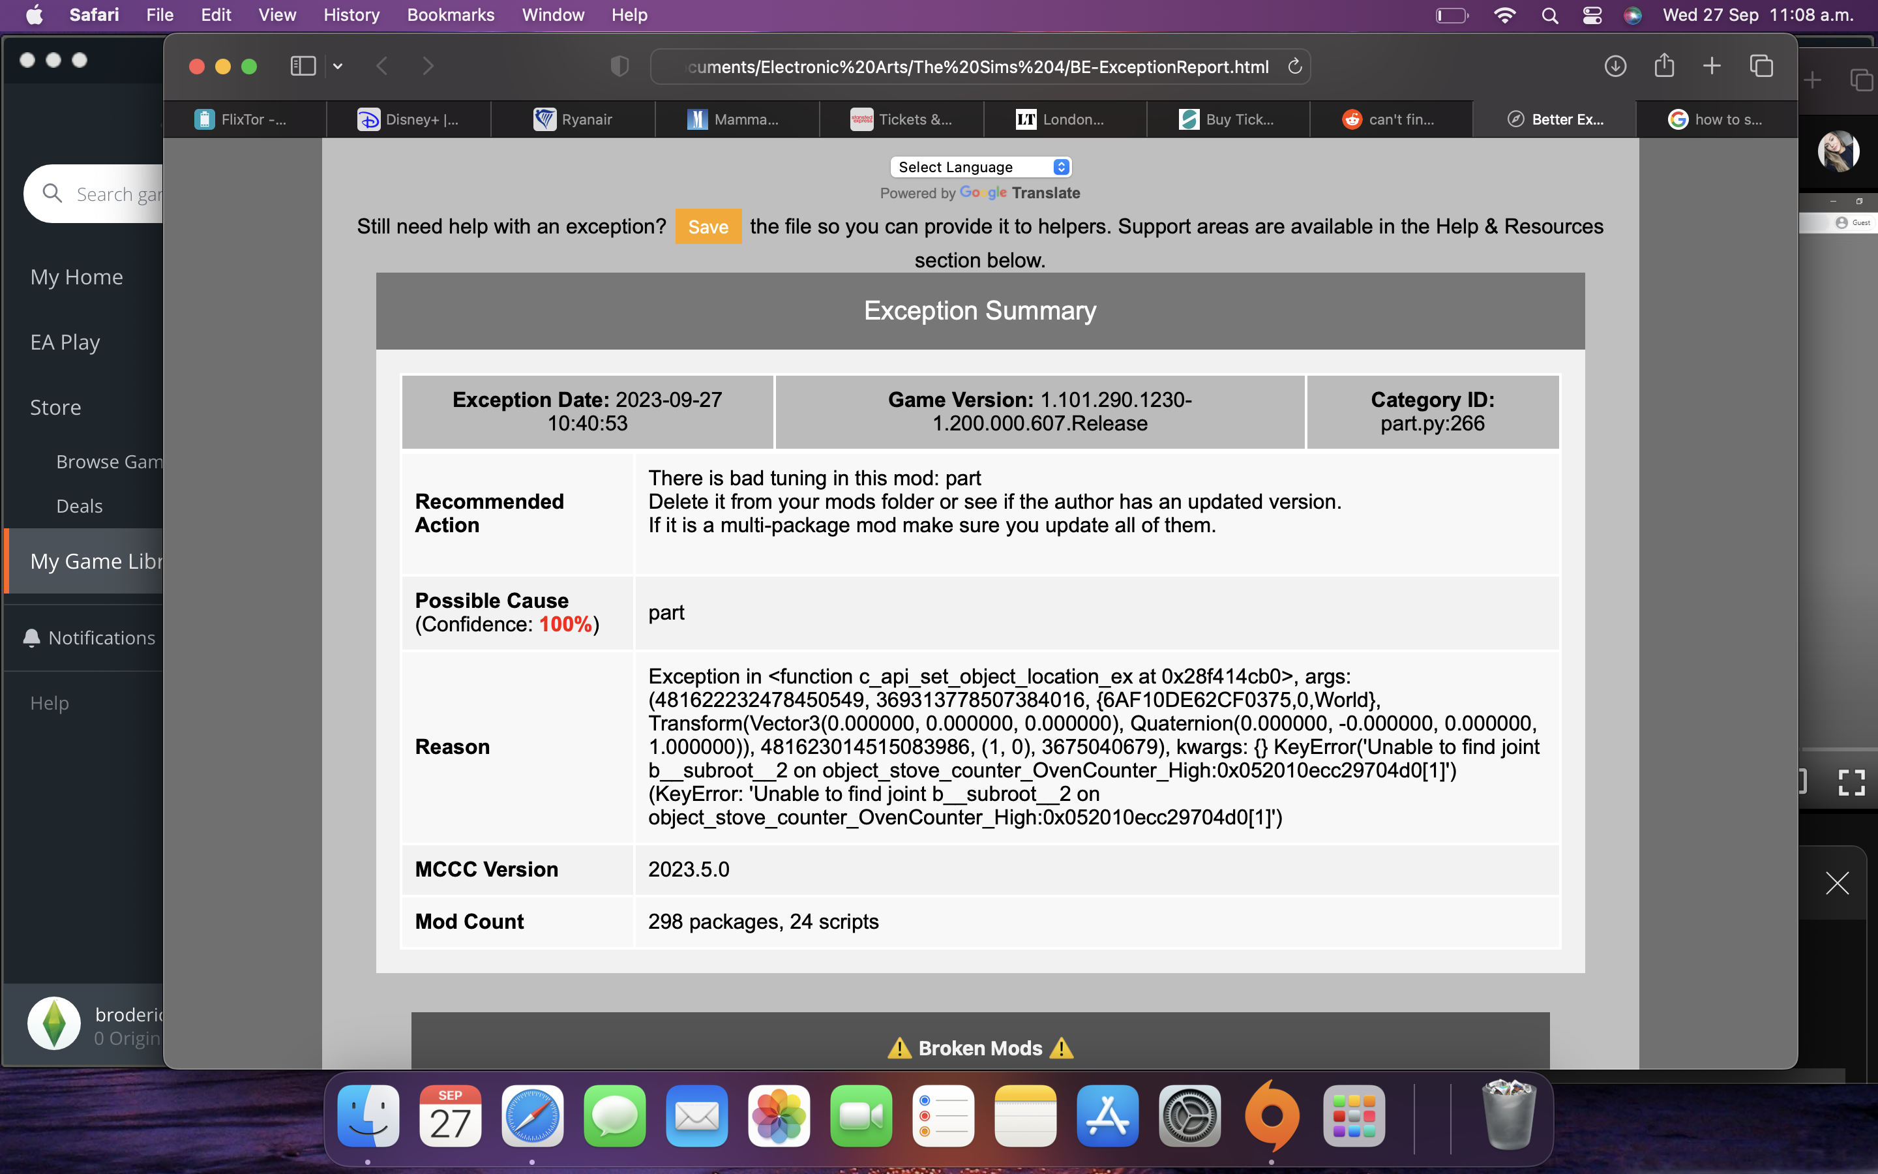This screenshot has height=1174, width=1878.
Task: Show tab overview
Action: coord(1761,66)
